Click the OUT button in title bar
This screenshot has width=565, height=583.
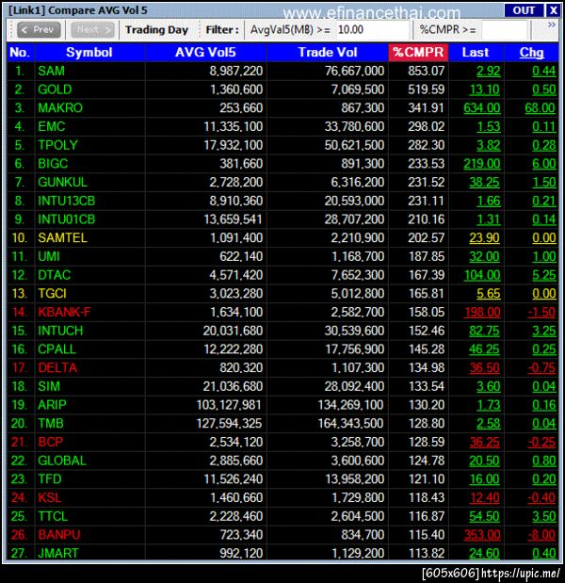pyautogui.click(x=524, y=10)
